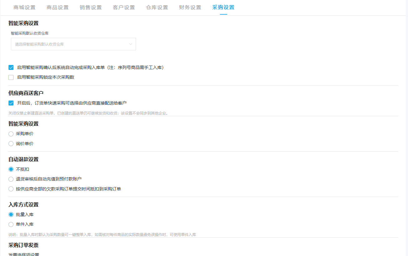Select the 采购单价 radio option
The height and width of the screenshot is (256, 408).
coord(11,134)
